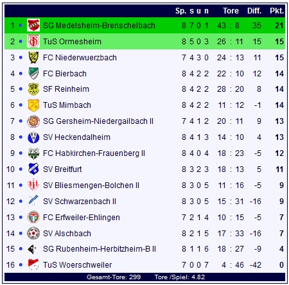The width and height of the screenshot is (289, 285).
Task: Select the FC Erfweiler-Ehlingen team name
Action: click(x=82, y=218)
